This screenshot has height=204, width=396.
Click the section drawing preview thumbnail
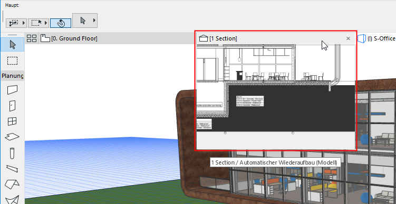pyautogui.click(x=276, y=97)
